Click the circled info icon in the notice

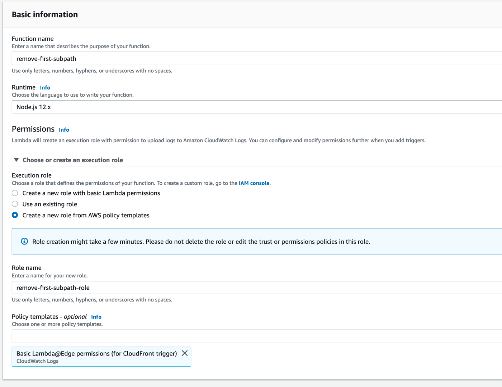(x=24, y=241)
